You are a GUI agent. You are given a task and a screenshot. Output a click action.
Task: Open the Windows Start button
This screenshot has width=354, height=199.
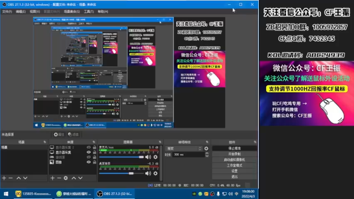pyautogui.click(x=6, y=194)
